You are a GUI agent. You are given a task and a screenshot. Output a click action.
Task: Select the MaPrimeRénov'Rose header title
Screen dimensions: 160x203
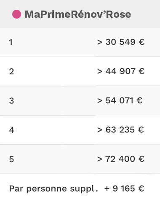[78, 14]
